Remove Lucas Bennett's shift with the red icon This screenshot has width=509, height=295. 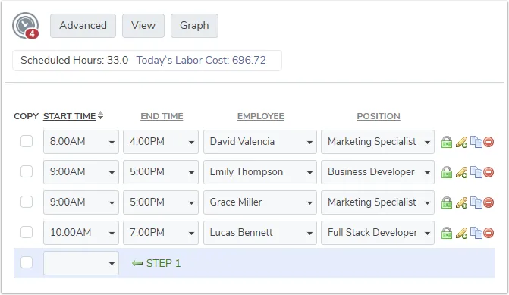(489, 233)
